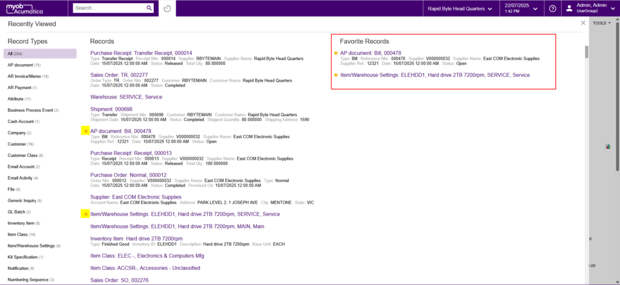Viewport: 620px width, 285px height.
Task: Filter by Business Process Event type
Action: pos(33,110)
